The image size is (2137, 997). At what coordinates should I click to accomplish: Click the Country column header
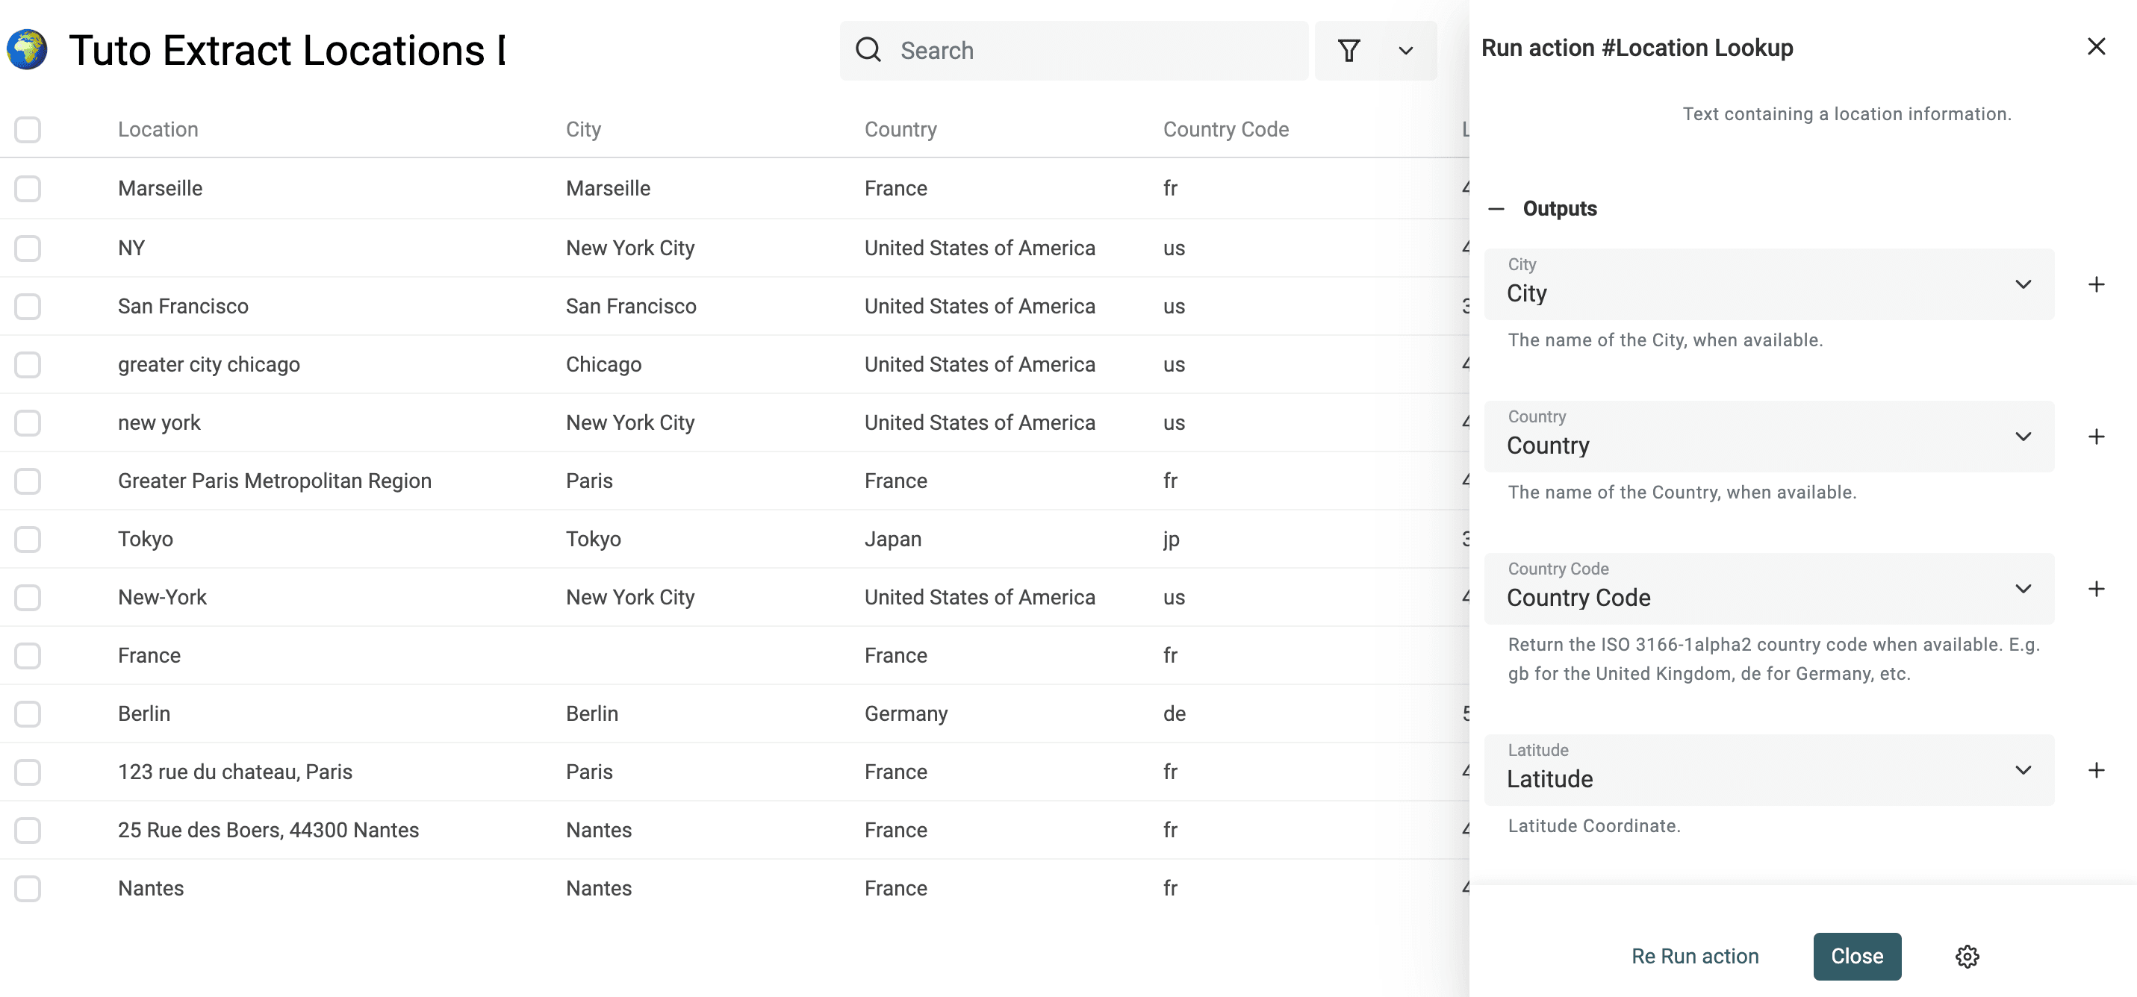[900, 129]
